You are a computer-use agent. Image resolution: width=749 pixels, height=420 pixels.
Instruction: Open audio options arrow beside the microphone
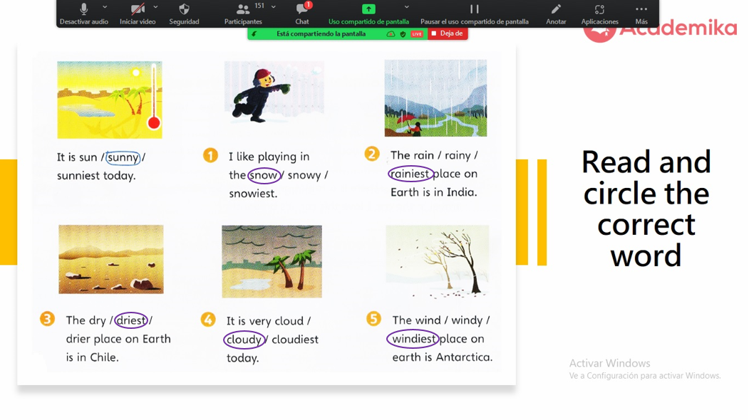(x=105, y=7)
